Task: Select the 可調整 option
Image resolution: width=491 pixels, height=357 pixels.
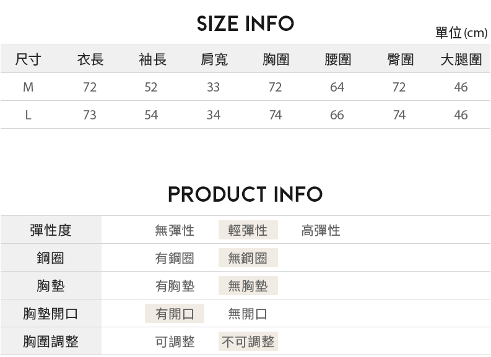Action: click(175, 342)
